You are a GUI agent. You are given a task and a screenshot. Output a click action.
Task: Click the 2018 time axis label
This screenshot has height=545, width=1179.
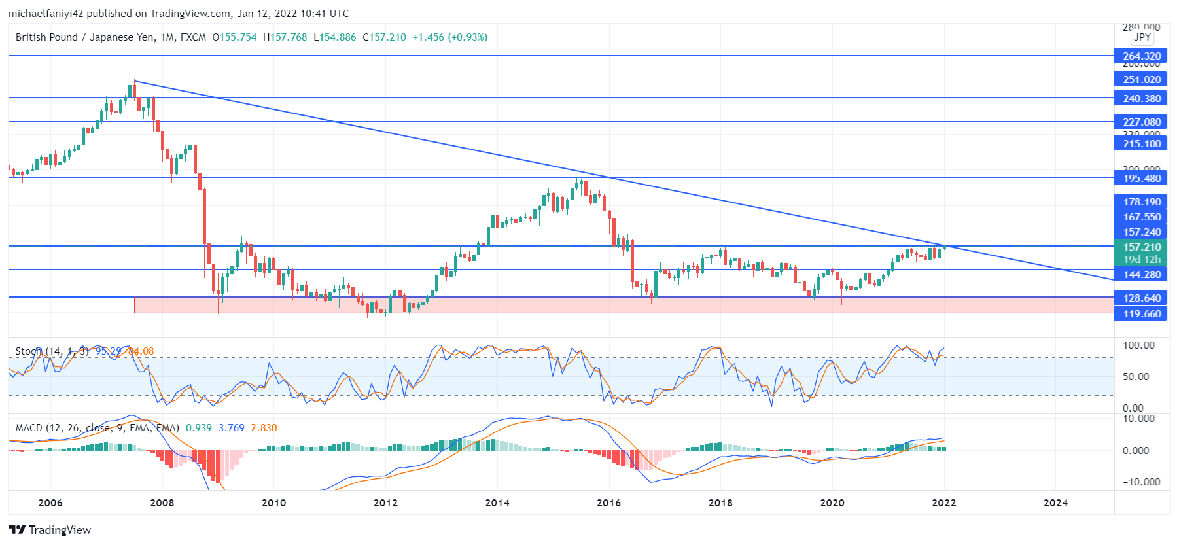pyautogui.click(x=720, y=503)
